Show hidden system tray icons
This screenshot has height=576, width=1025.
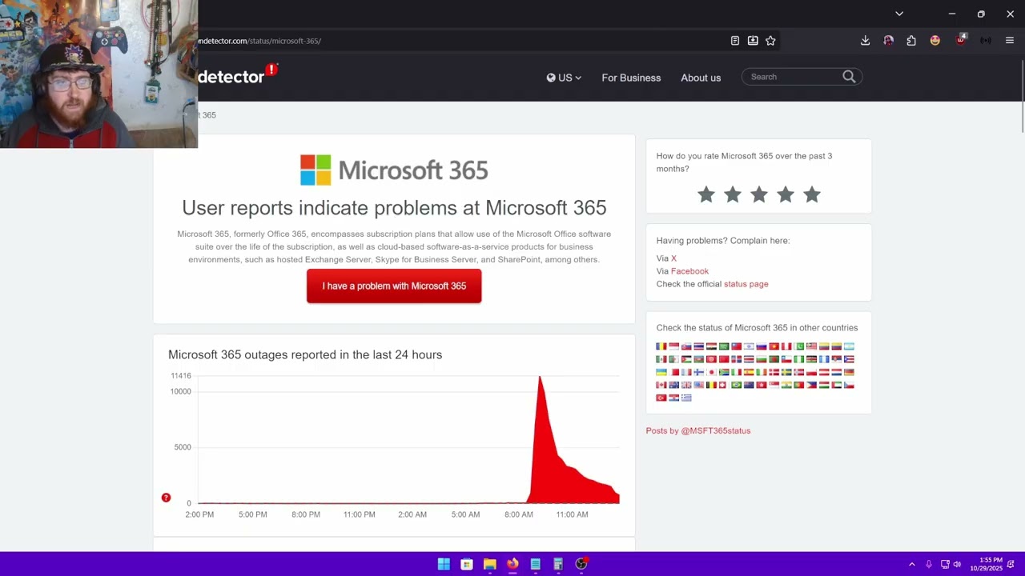point(911,565)
